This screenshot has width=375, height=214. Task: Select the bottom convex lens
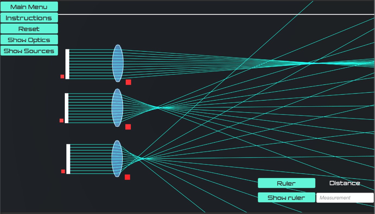[x=117, y=159]
